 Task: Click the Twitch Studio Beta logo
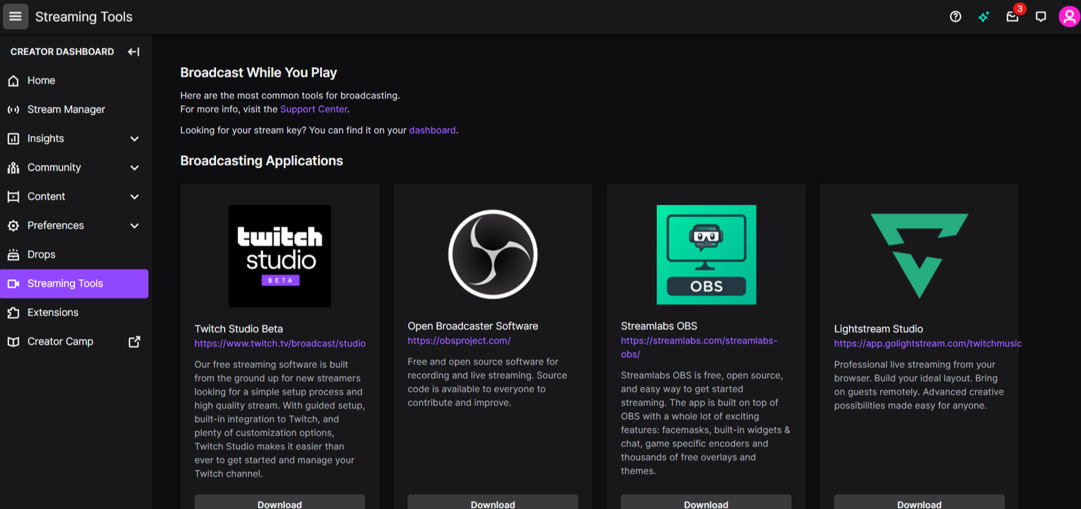pyautogui.click(x=280, y=256)
